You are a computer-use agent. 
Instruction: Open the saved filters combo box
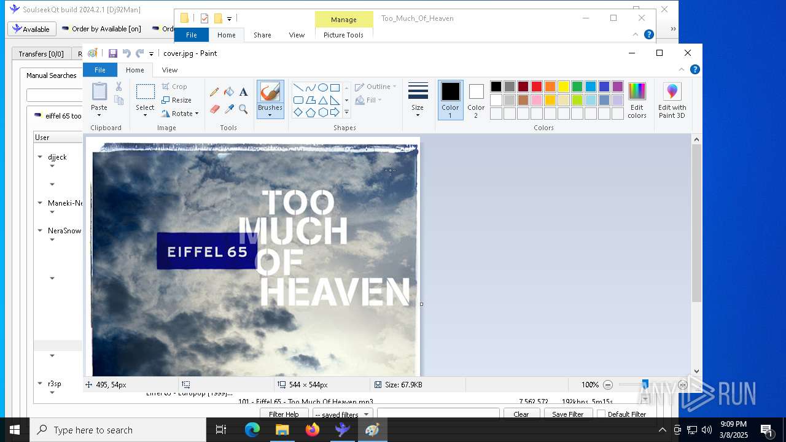point(342,414)
